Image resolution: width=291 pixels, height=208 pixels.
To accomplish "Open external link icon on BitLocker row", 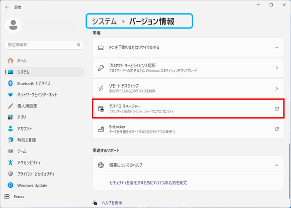I will tap(277, 129).
